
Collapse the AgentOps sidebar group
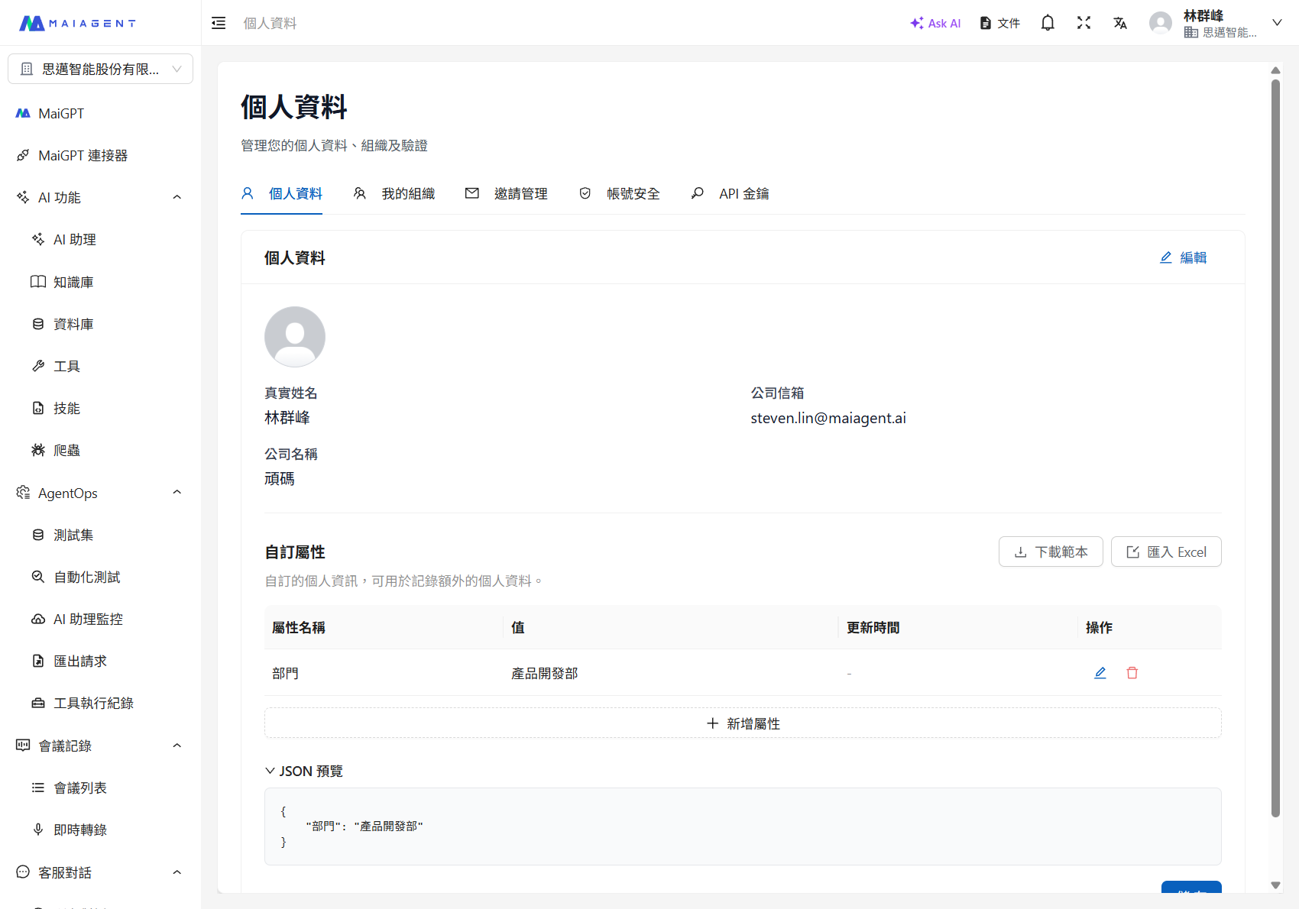(x=177, y=493)
